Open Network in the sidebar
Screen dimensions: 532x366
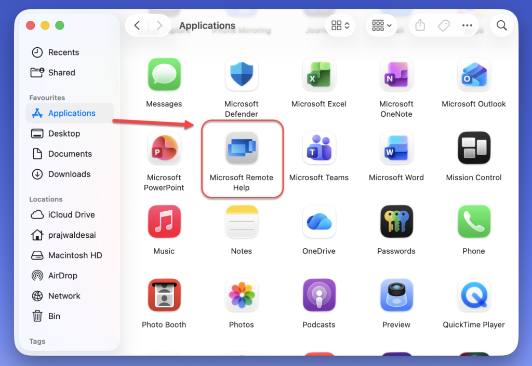tap(70, 296)
